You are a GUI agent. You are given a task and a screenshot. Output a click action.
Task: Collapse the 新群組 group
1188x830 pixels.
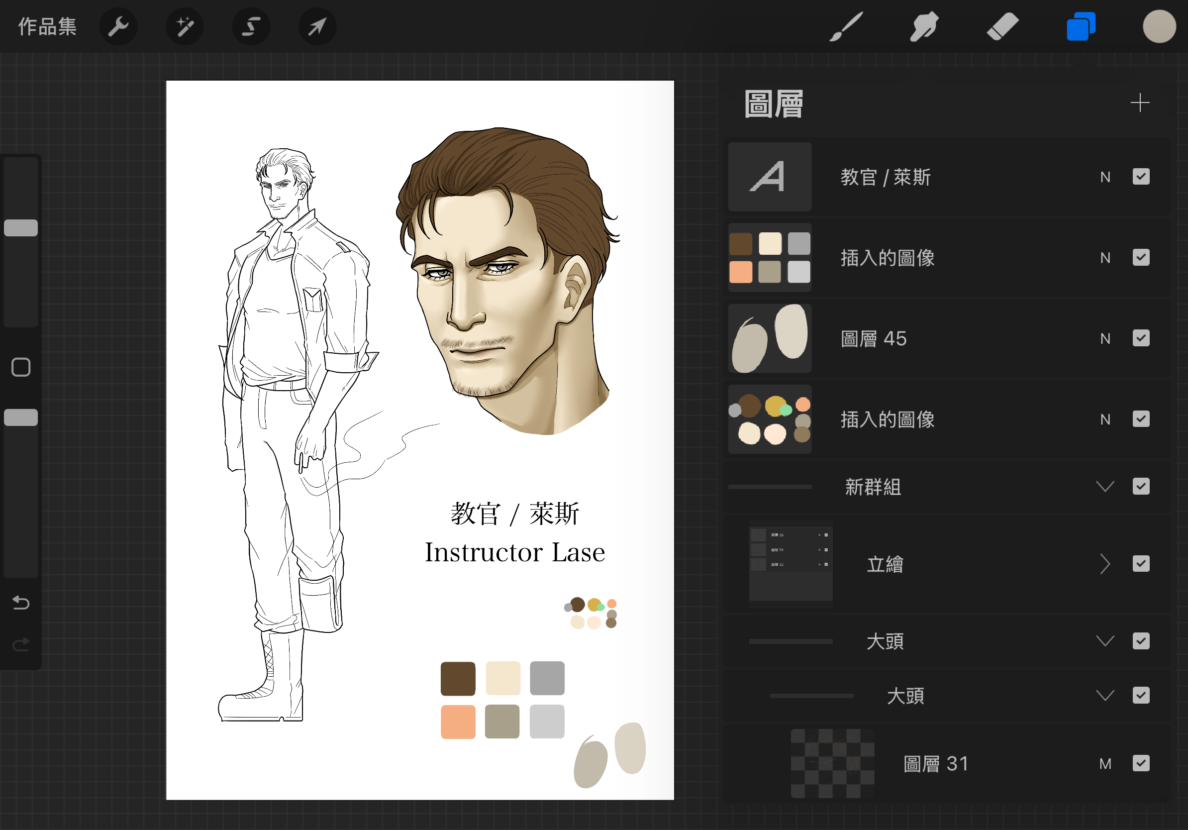tap(1105, 487)
